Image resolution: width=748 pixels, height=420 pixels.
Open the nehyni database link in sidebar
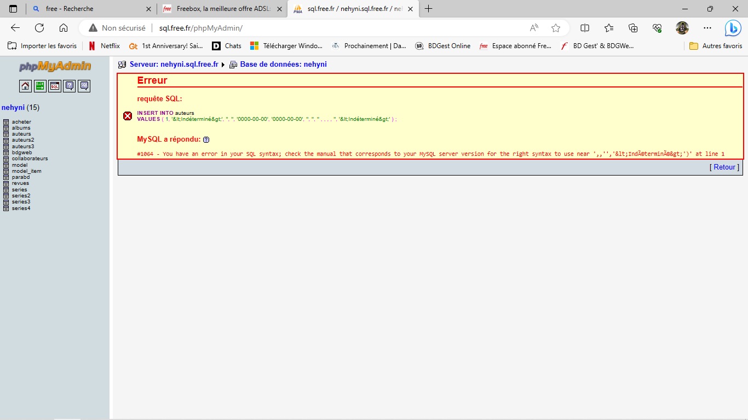(x=13, y=108)
